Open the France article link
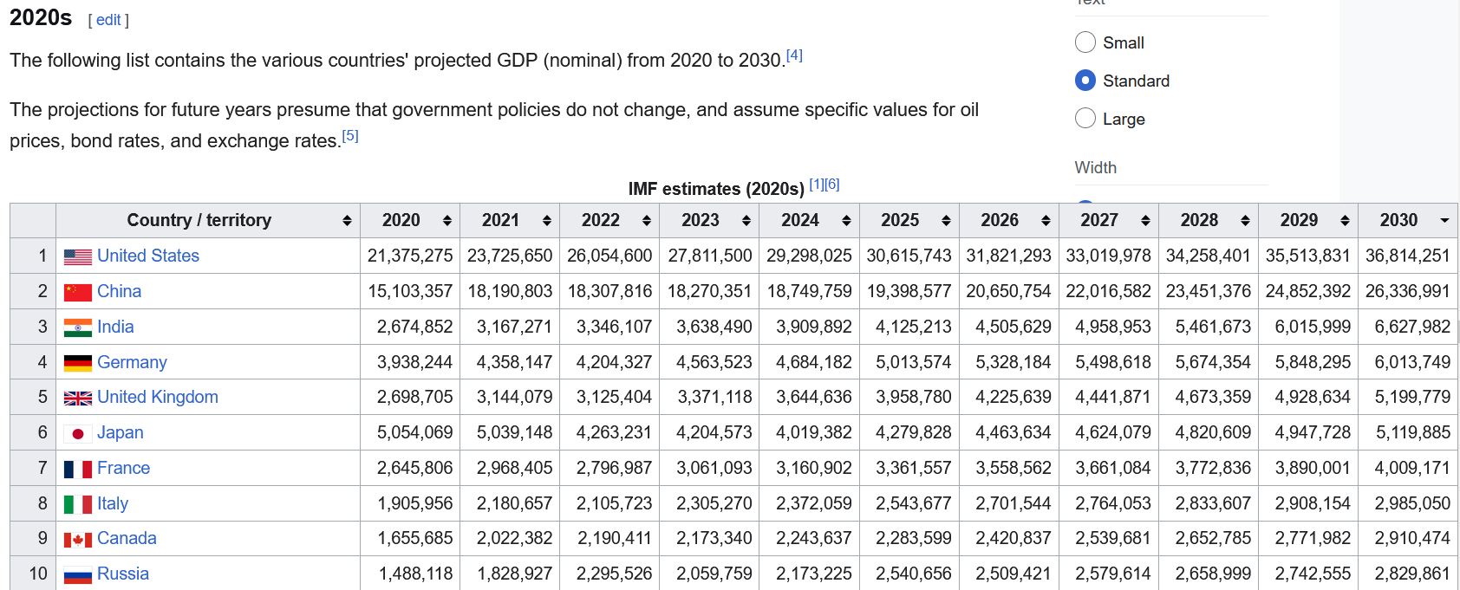 123,468
